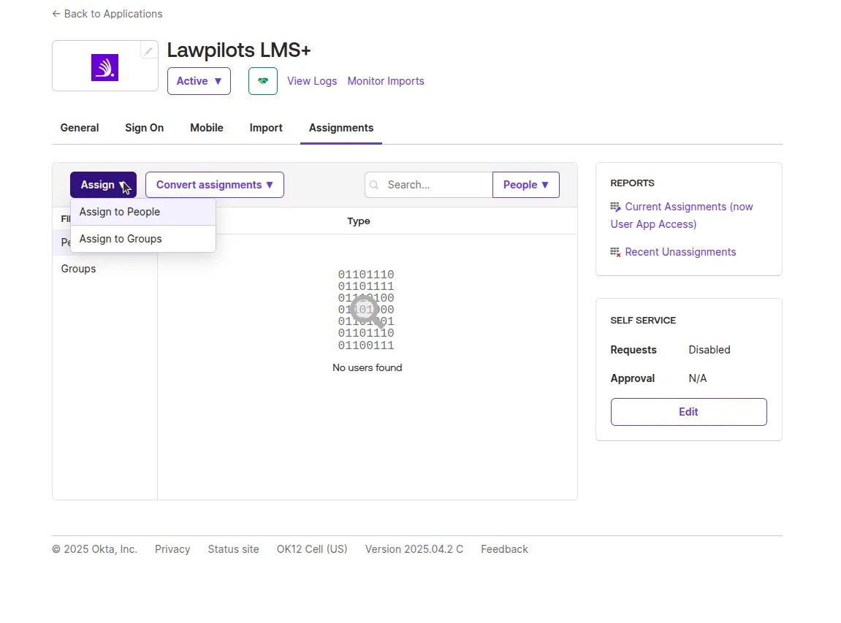Click the REPORTS section heading
Image resolution: width=841 pixels, height=623 pixels.
[632, 183]
